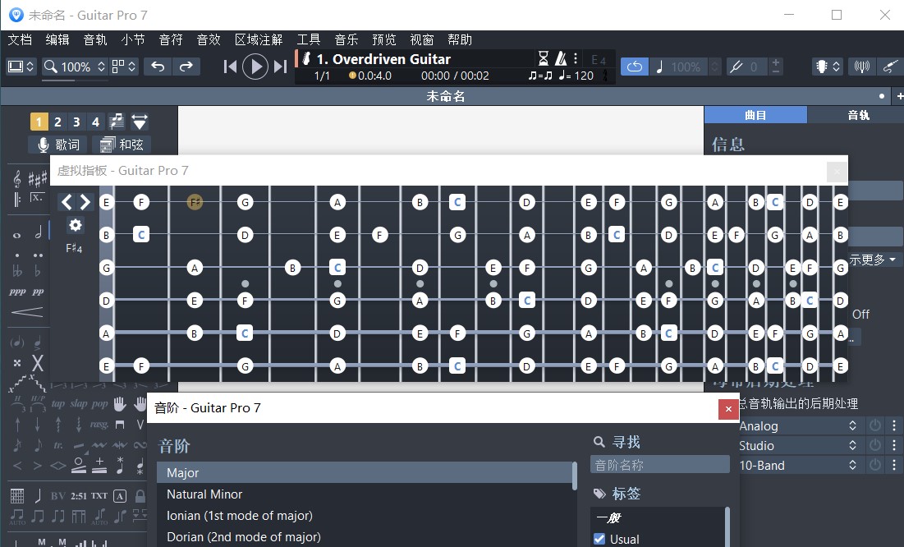Open the virtual fretboard settings gear
This screenshot has height=547, width=904.
(76, 224)
